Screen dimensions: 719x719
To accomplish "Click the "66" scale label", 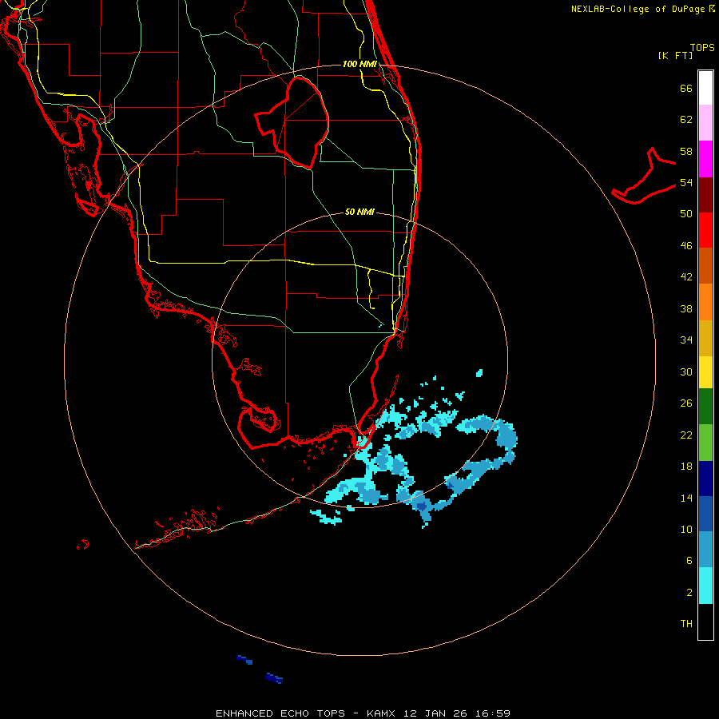I will pyautogui.click(x=686, y=88).
